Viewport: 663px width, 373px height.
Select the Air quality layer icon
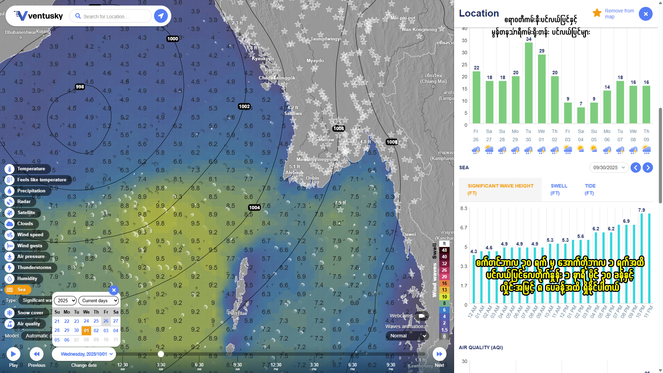click(10, 324)
